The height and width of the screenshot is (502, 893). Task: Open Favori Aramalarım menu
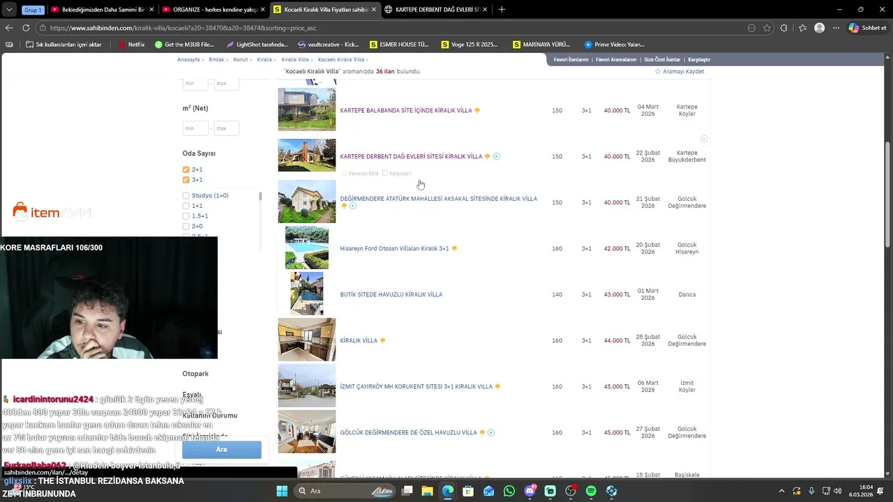point(616,60)
